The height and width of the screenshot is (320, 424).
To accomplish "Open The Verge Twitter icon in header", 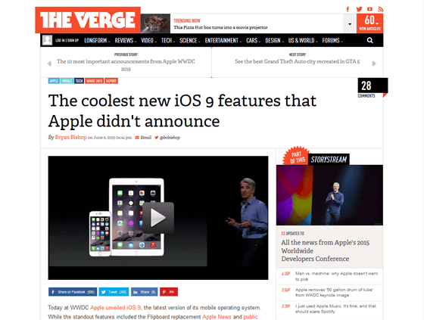I will point(359,9).
